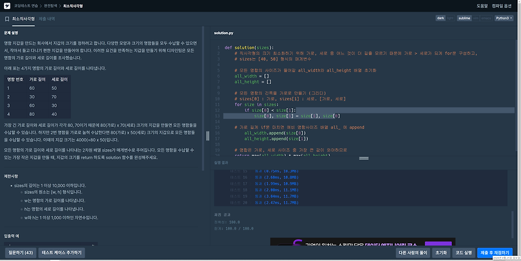
Task: Open the 완전탐색 breadcrumb link
Action: point(51,6)
